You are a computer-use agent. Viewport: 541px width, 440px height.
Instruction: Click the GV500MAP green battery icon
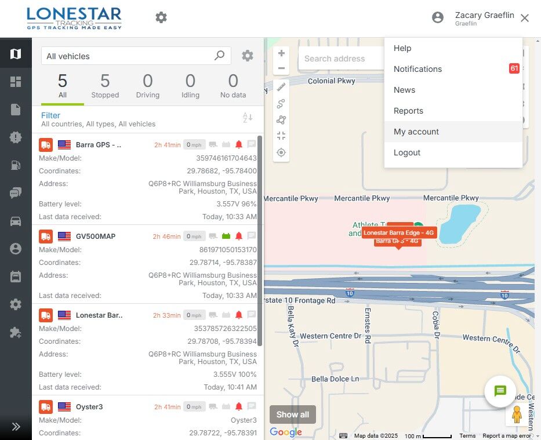[x=226, y=236]
